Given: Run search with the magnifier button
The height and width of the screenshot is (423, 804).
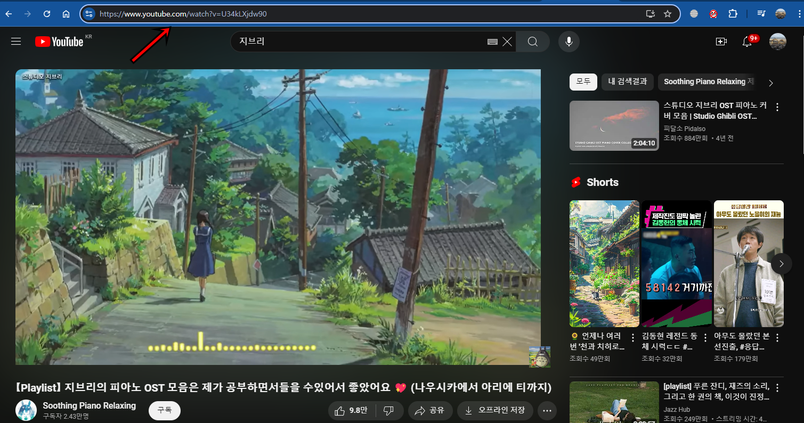Looking at the screenshot, I should coord(533,42).
